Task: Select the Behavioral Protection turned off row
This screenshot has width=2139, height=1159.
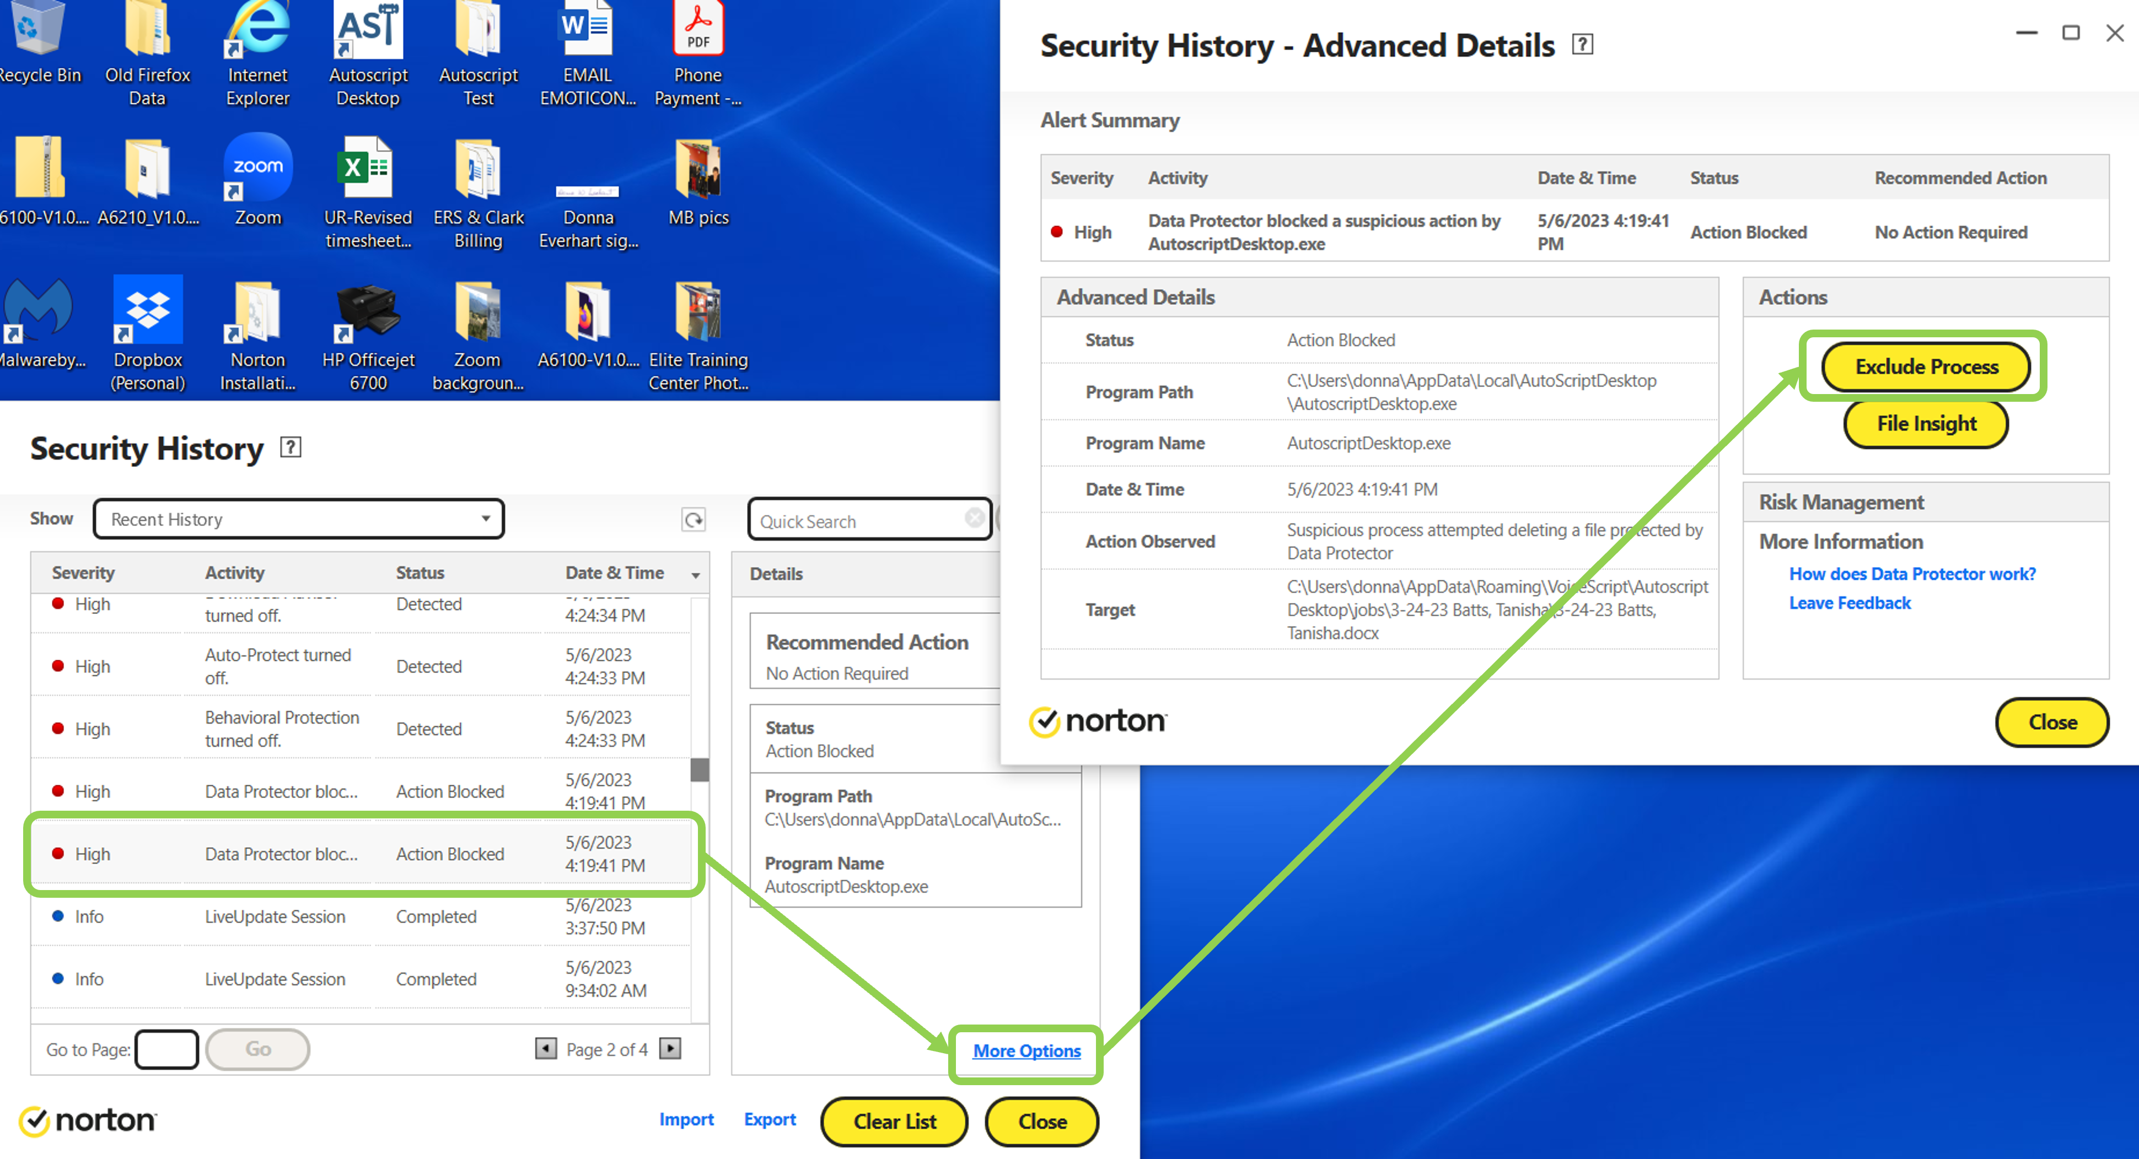Action: (361, 728)
